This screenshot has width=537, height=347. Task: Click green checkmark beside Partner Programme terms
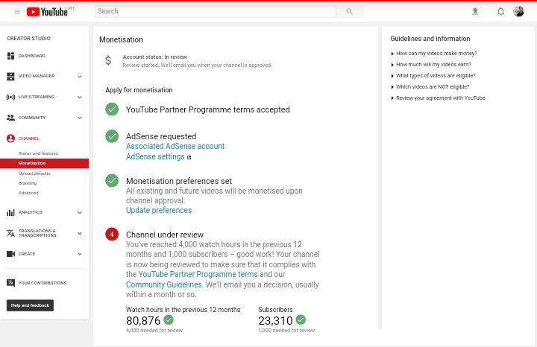coord(112,109)
